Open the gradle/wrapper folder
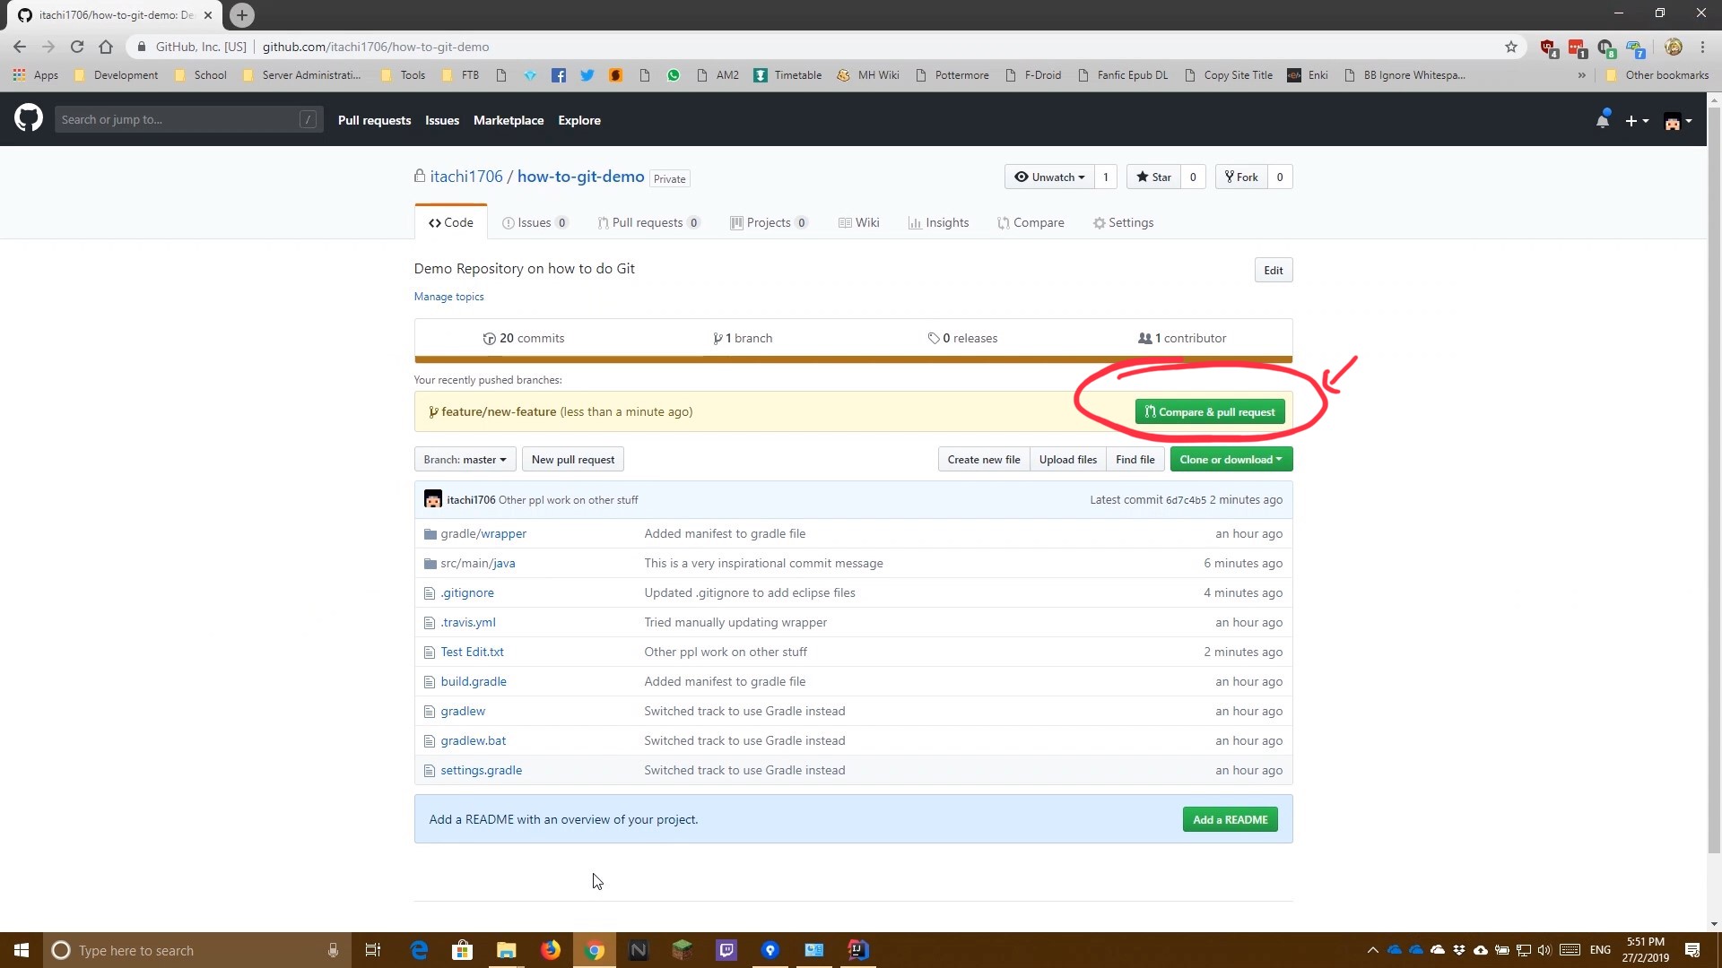The image size is (1722, 968). coord(483,533)
